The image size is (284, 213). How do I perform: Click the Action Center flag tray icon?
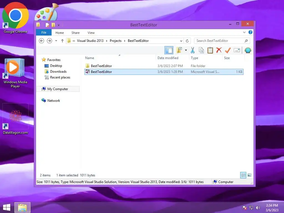pyautogui.click(x=245, y=207)
